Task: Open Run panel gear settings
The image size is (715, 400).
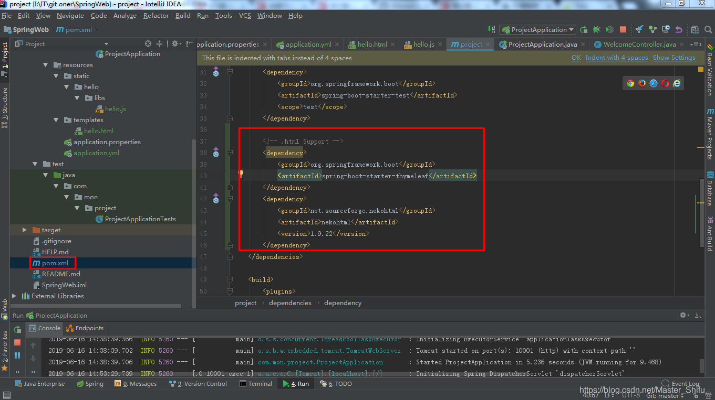Action: click(x=685, y=315)
